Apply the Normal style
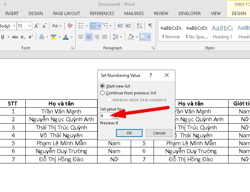The width and height of the screenshot is (250, 192). coord(171,32)
